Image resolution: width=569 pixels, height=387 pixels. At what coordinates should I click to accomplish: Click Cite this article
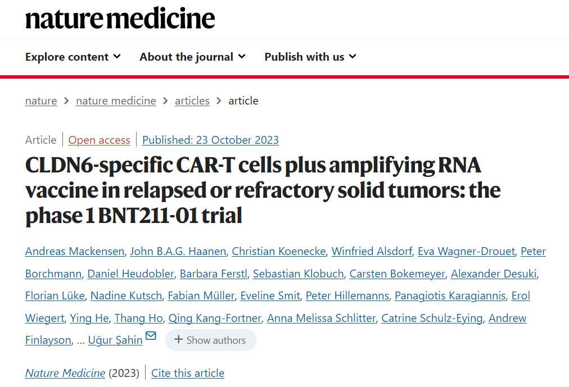pos(188,373)
